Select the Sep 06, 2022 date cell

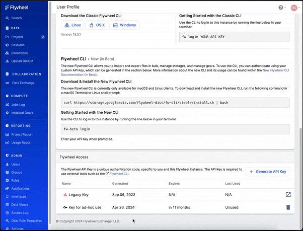click(x=124, y=195)
